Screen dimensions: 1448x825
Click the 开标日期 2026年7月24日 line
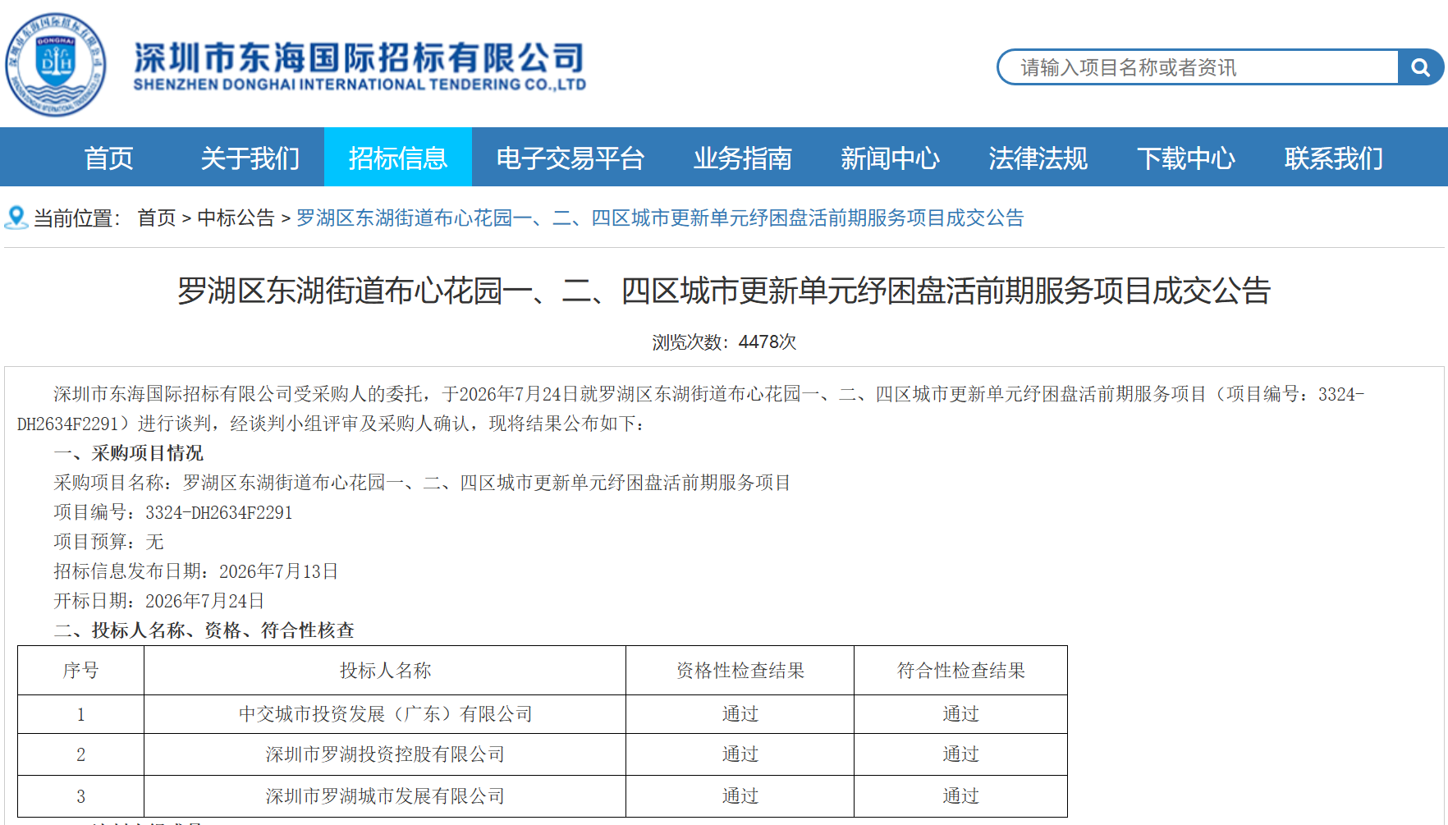click(x=159, y=601)
